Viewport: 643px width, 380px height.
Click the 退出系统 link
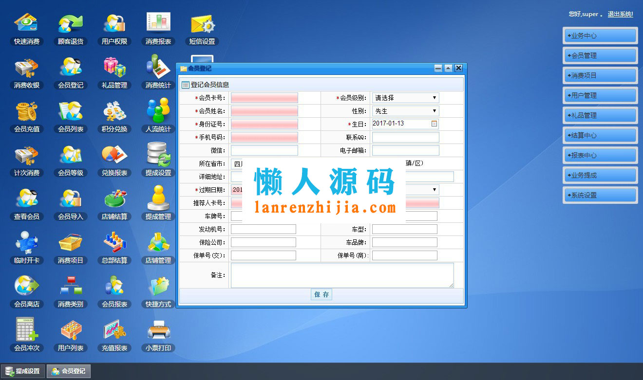click(x=620, y=14)
